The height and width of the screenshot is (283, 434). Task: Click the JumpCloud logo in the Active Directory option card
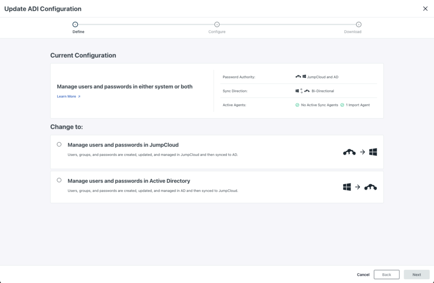(370, 187)
